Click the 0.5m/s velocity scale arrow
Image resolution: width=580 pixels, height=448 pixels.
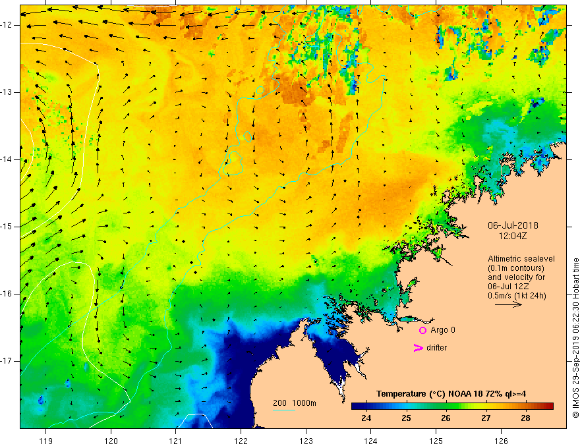[509, 304]
